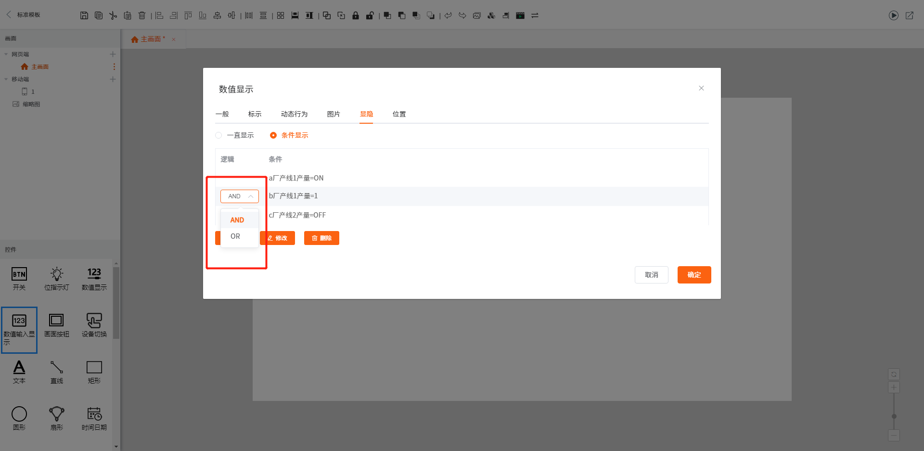
Task: Select the c厂产线2产量=OFF condition row
Action: (462, 215)
